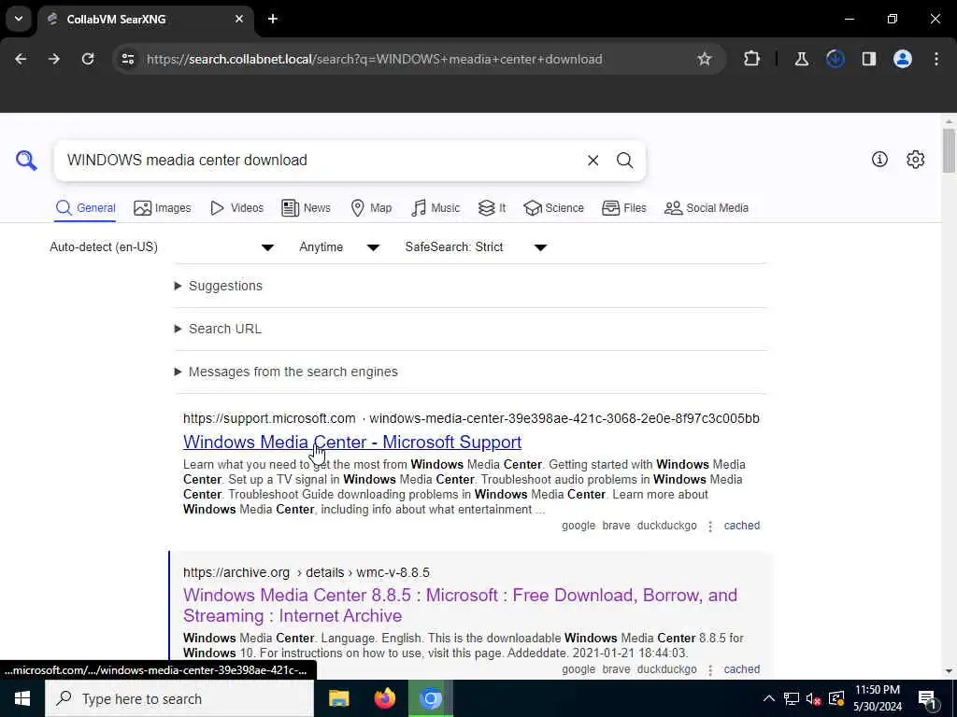
Task: Open File Explorer from the taskbar
Action: coord(338,698)
